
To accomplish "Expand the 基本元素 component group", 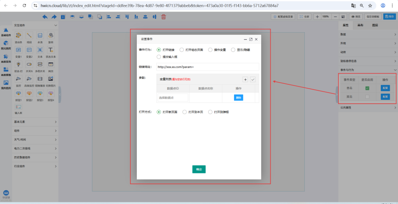I will point(35,122).
